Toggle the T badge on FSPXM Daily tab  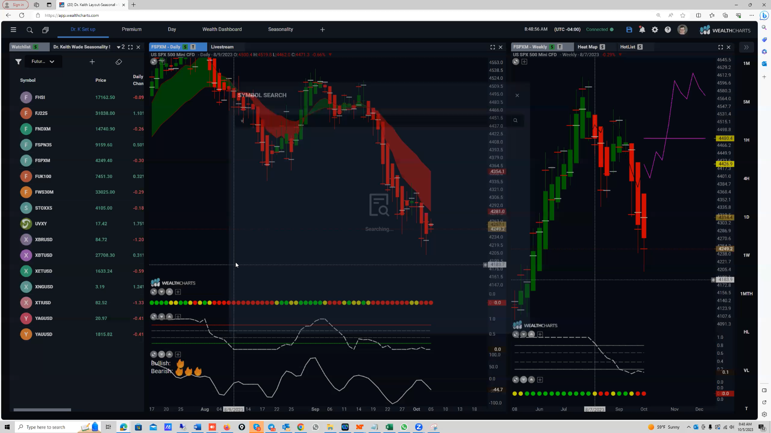click(193, 47)
